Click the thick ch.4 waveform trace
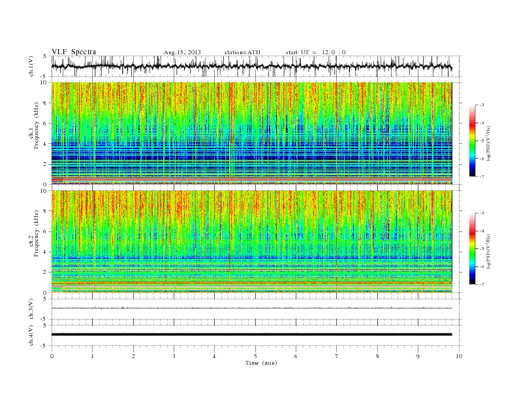 (252, 335)
